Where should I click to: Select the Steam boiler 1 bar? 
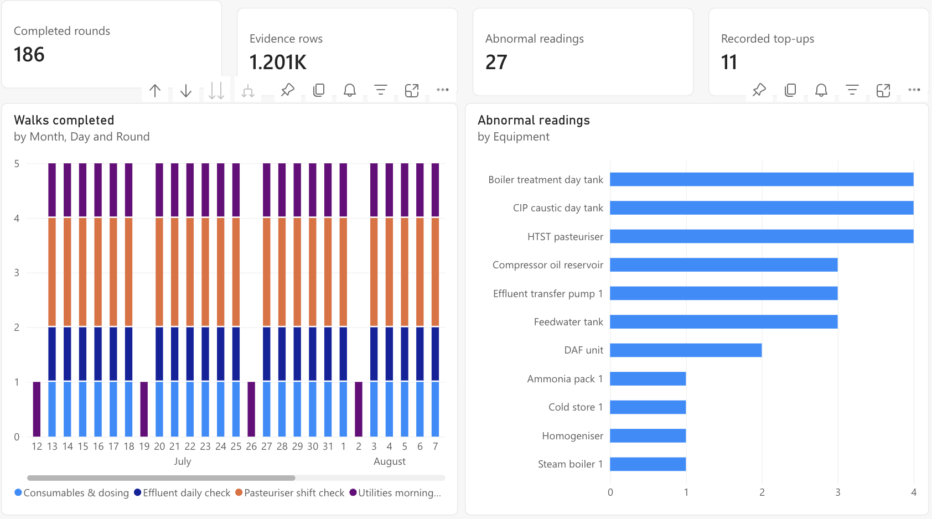648,464
